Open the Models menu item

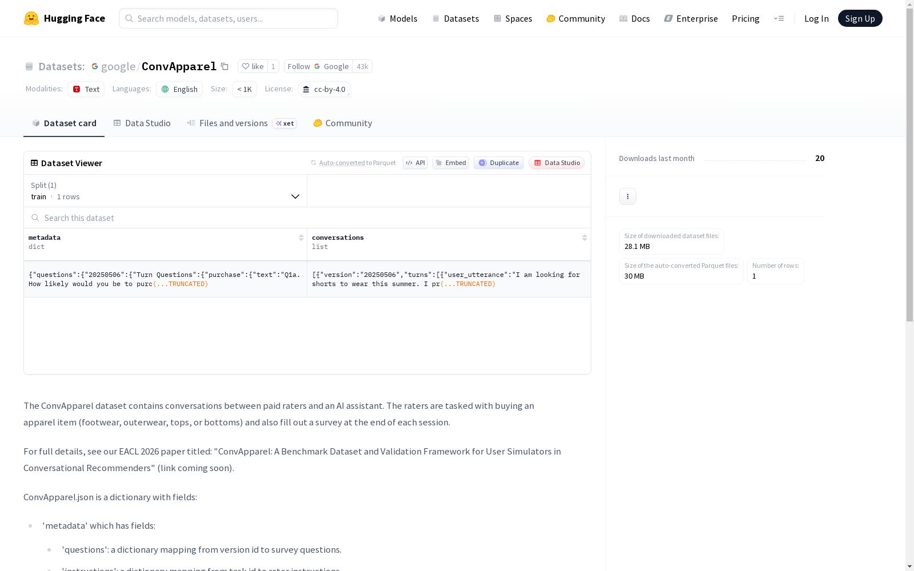[398, 18]
